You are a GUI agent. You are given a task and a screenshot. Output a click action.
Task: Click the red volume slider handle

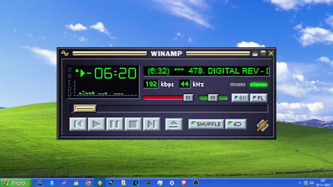pyautogui.click(x=188, y=98)
